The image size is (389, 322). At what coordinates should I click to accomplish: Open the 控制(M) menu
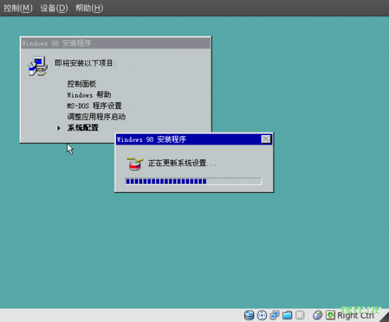click(18, 8)
